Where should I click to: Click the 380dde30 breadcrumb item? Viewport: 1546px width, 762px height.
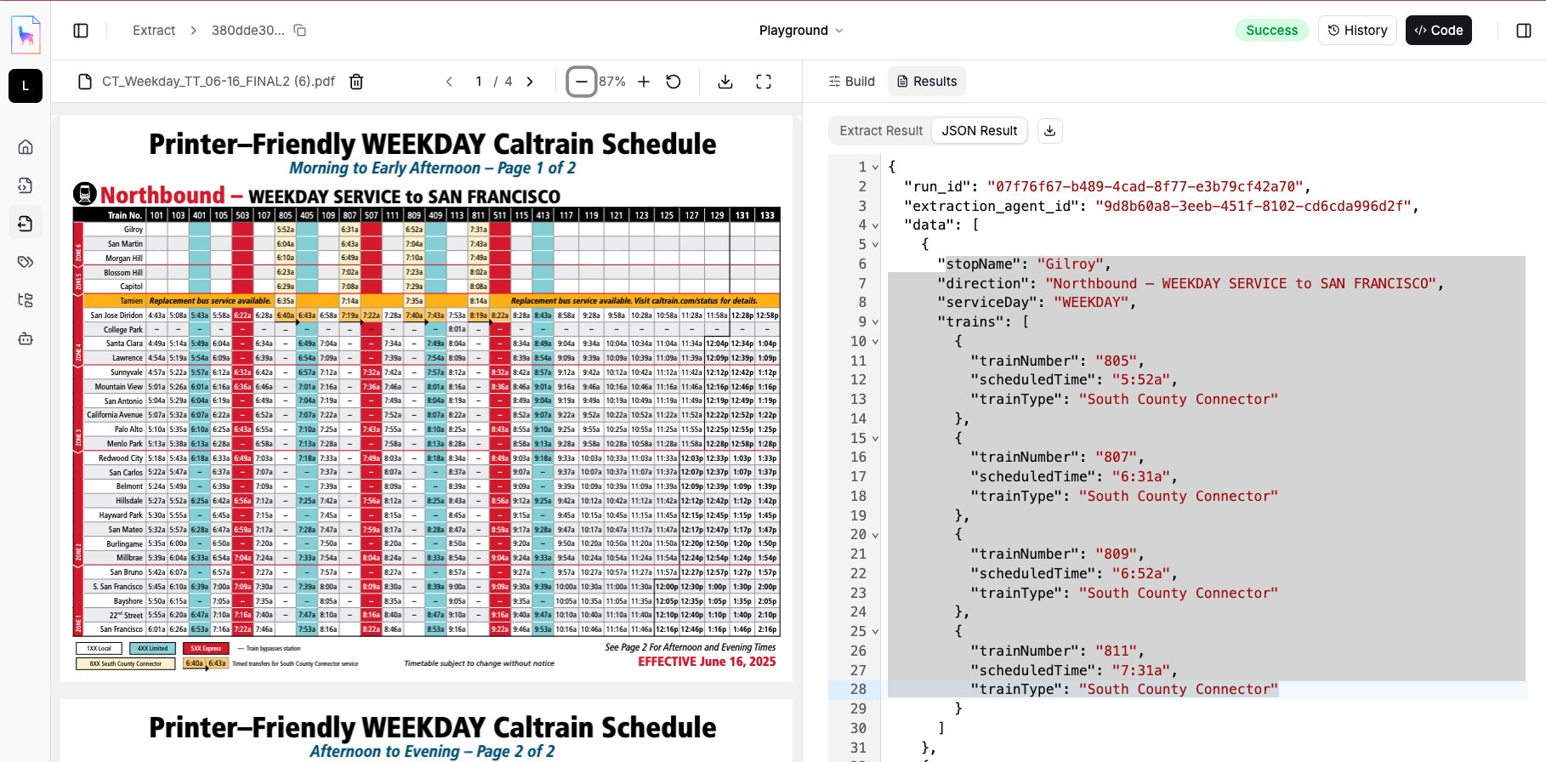[247, 31]
